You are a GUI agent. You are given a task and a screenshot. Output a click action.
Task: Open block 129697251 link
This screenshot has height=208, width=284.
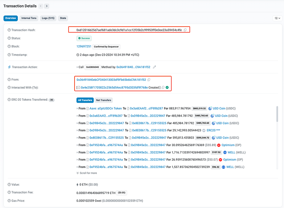[84, 46]
